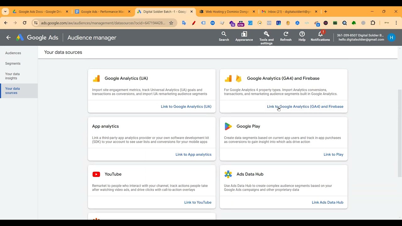This screenshot has height=226, width=402.
Task: Click the Google Play logo icon
Action: point(228,126)
